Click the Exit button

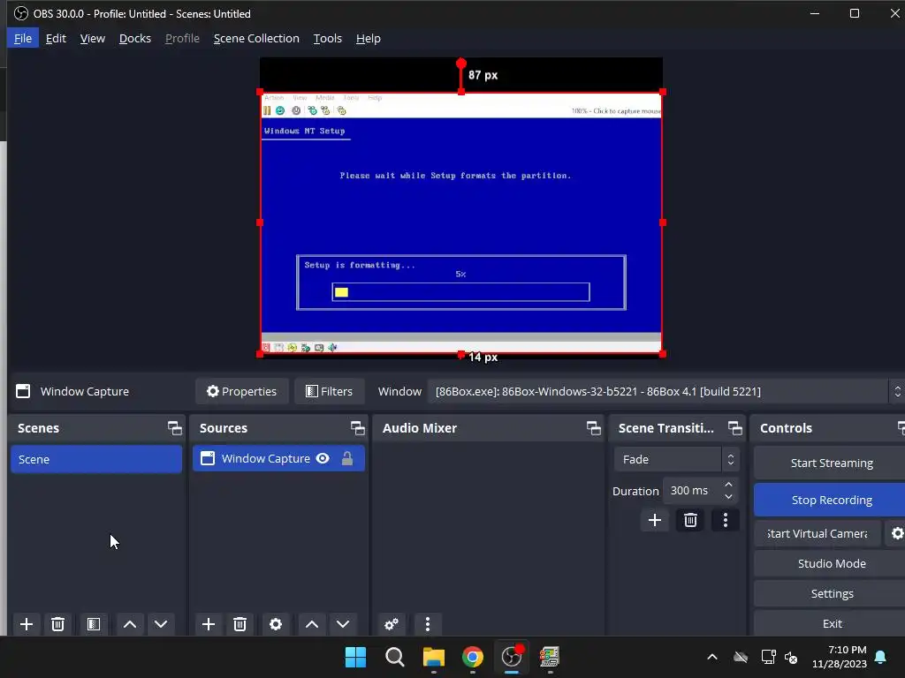pyautogui.click(x=831, y=623)
